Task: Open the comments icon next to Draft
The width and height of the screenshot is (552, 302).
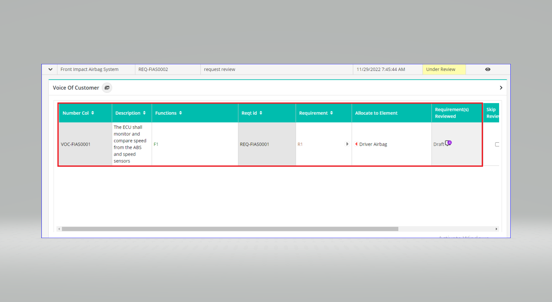Action: [448, 143]
